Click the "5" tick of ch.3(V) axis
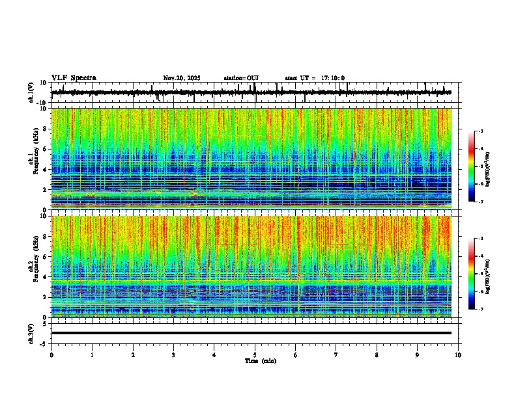516x398 pixels. coord(45,323)
